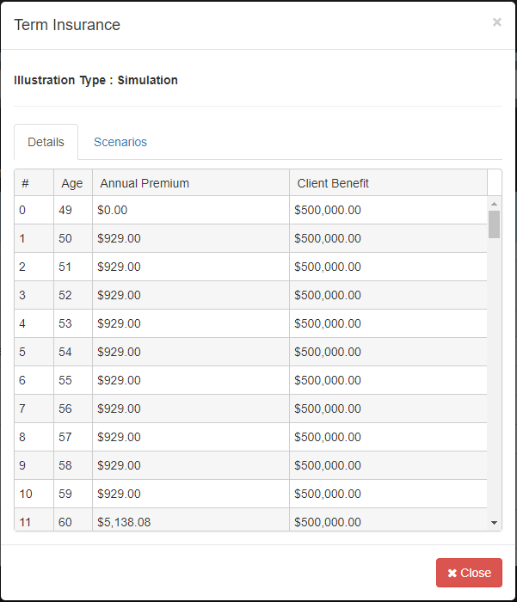Click the table scrollbar thumb
The width and height of the screenshot is (517, 602).
(x=494, y=224)
